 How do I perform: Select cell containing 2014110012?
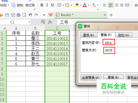(57, 38)
